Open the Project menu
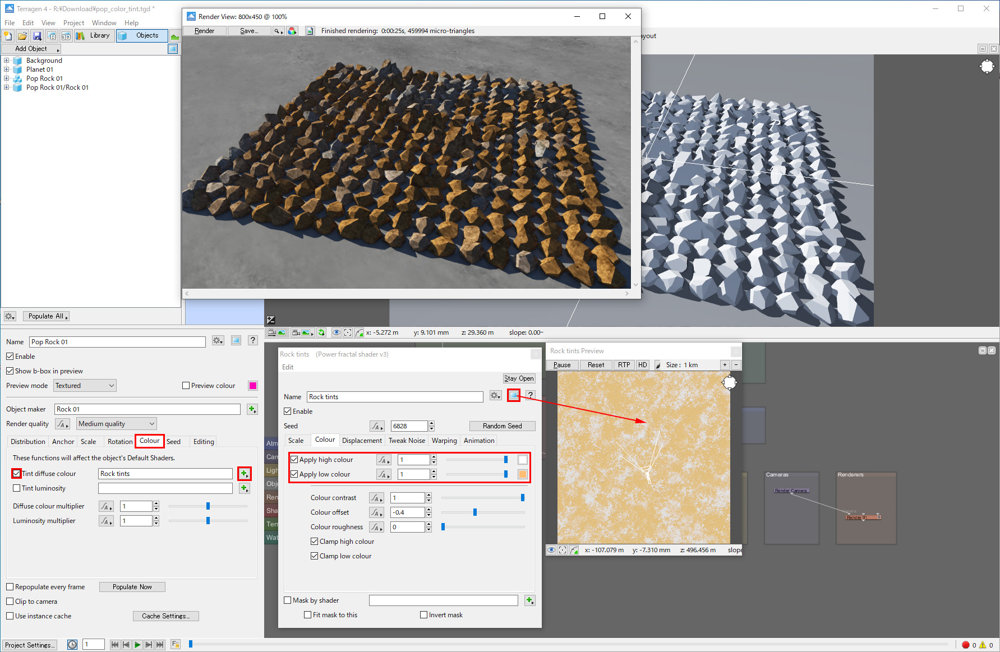The width and height of the screenshot is (1000, 652). pyautogui.click(x=73, y=23)
